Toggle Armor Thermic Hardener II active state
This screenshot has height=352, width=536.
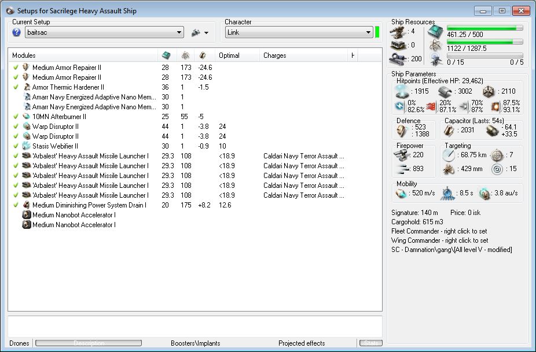[x=16, y=87]
